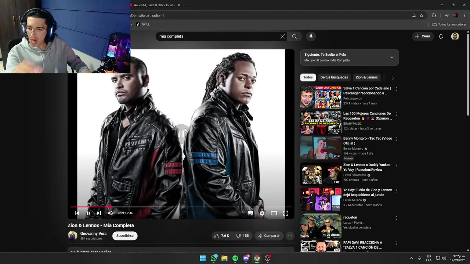Click the install app icon in address bar
Viewport: 470px width, 264px height.
click(413, 15)
